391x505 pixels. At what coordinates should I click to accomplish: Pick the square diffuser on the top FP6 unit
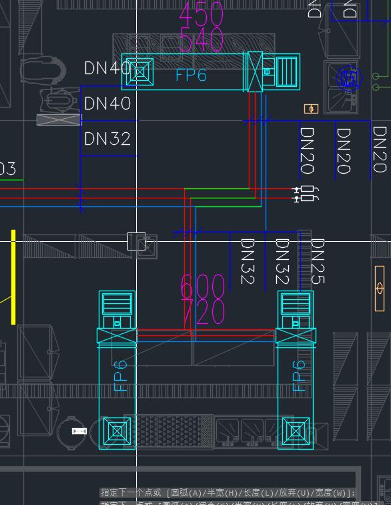click(139, 72)
